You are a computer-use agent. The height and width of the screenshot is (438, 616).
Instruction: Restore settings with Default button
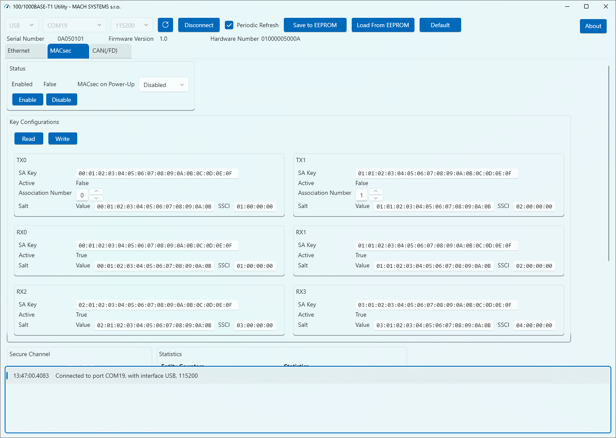(440, 25)
